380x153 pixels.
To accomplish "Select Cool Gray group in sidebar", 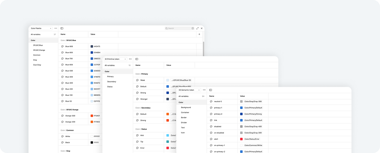I will tap(37, 65).
